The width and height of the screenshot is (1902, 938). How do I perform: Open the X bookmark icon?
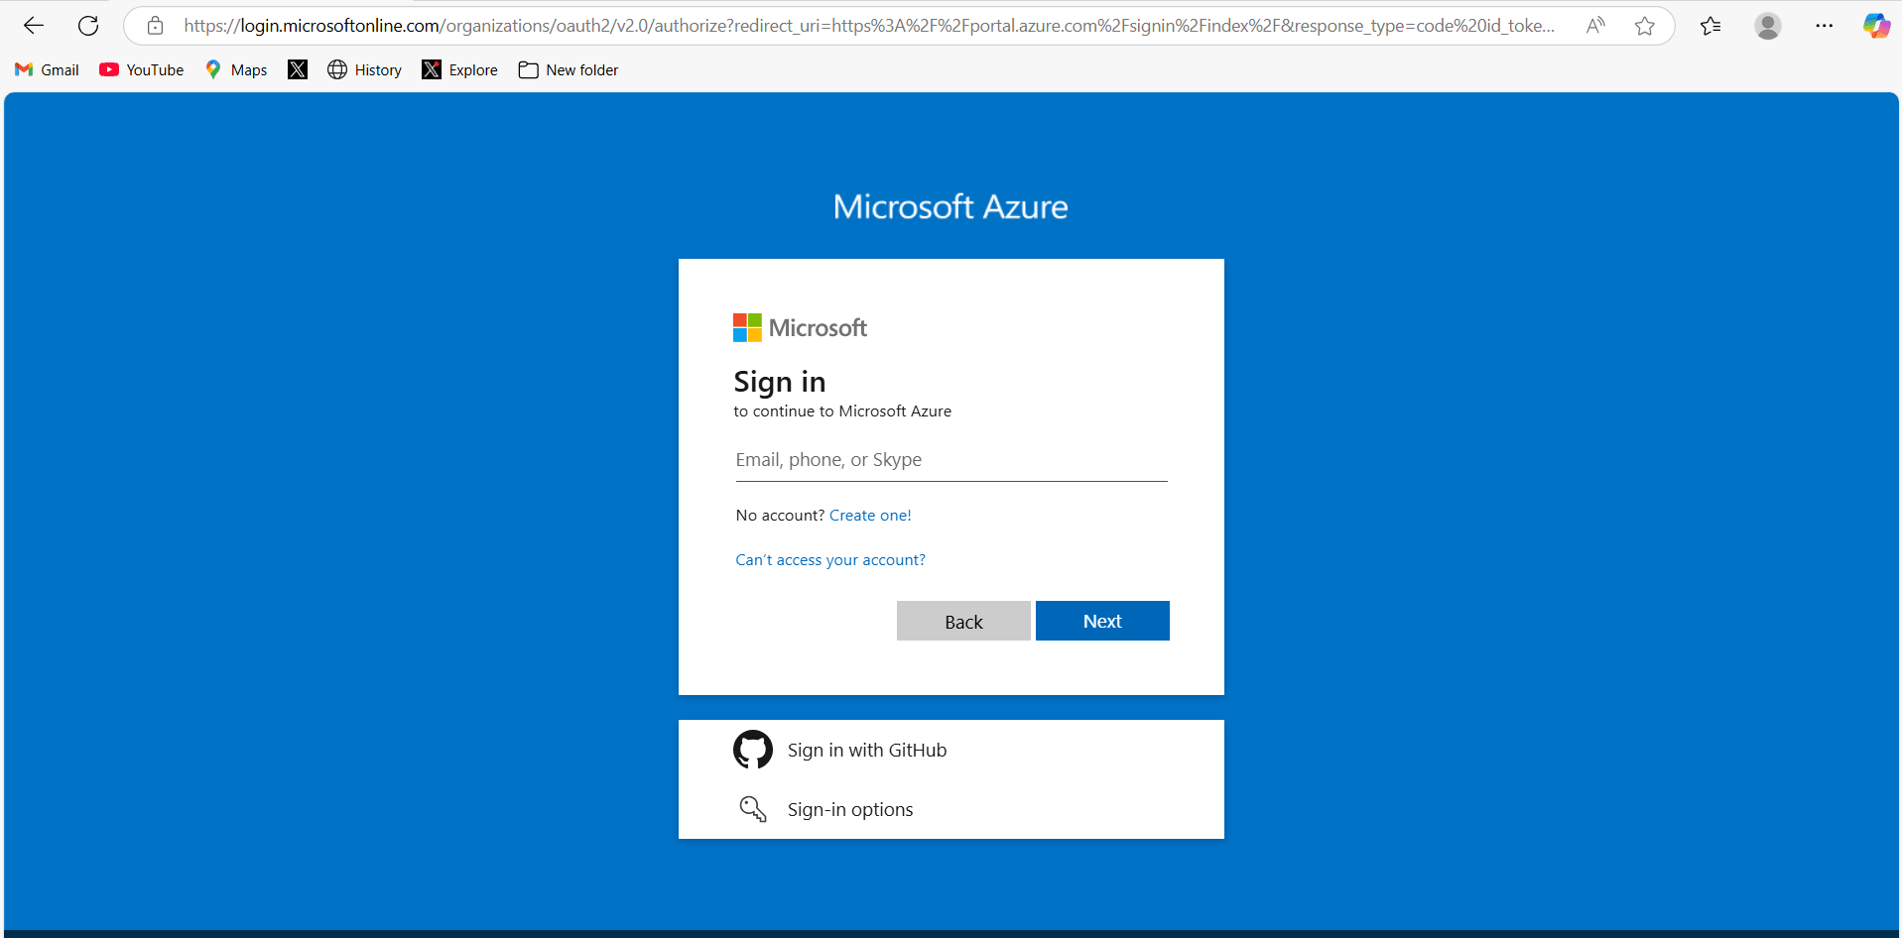tap(297, 69)
